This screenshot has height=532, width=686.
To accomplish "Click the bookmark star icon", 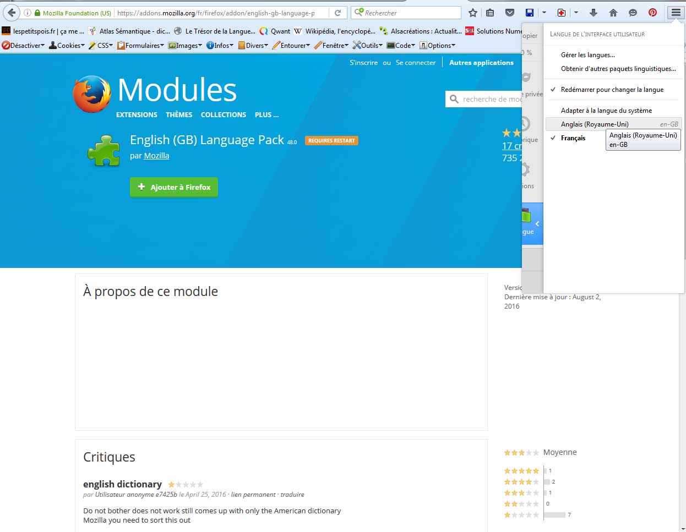I will pyautogui.click(x=472, y=13).
